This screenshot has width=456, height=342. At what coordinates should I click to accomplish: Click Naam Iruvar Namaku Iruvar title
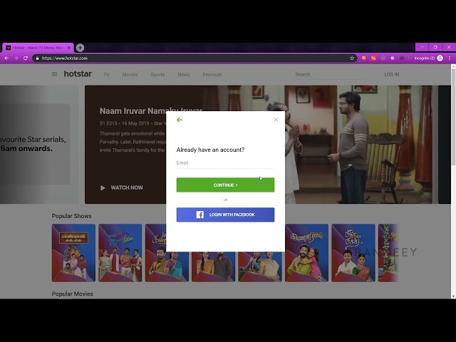150,111
